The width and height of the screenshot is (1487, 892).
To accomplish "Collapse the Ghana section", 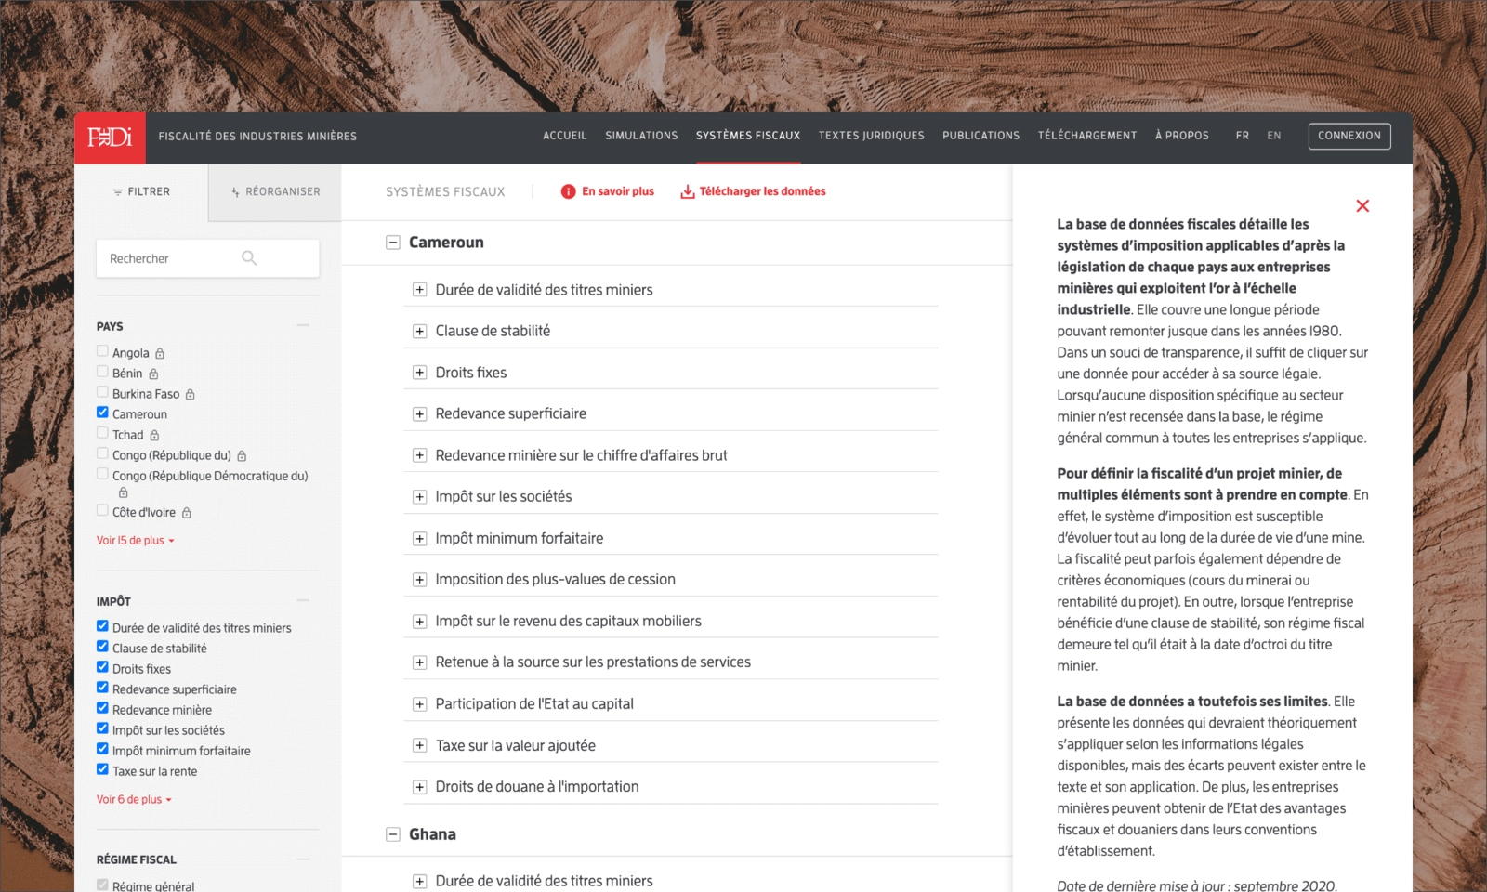I will point(393,834).
